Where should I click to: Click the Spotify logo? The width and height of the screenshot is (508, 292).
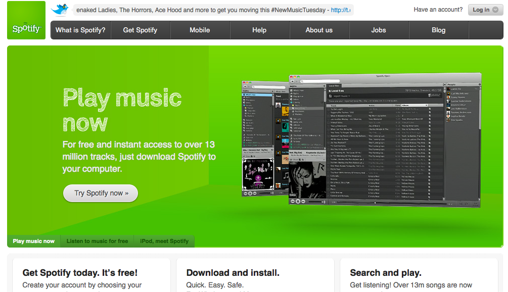point(26,20)
